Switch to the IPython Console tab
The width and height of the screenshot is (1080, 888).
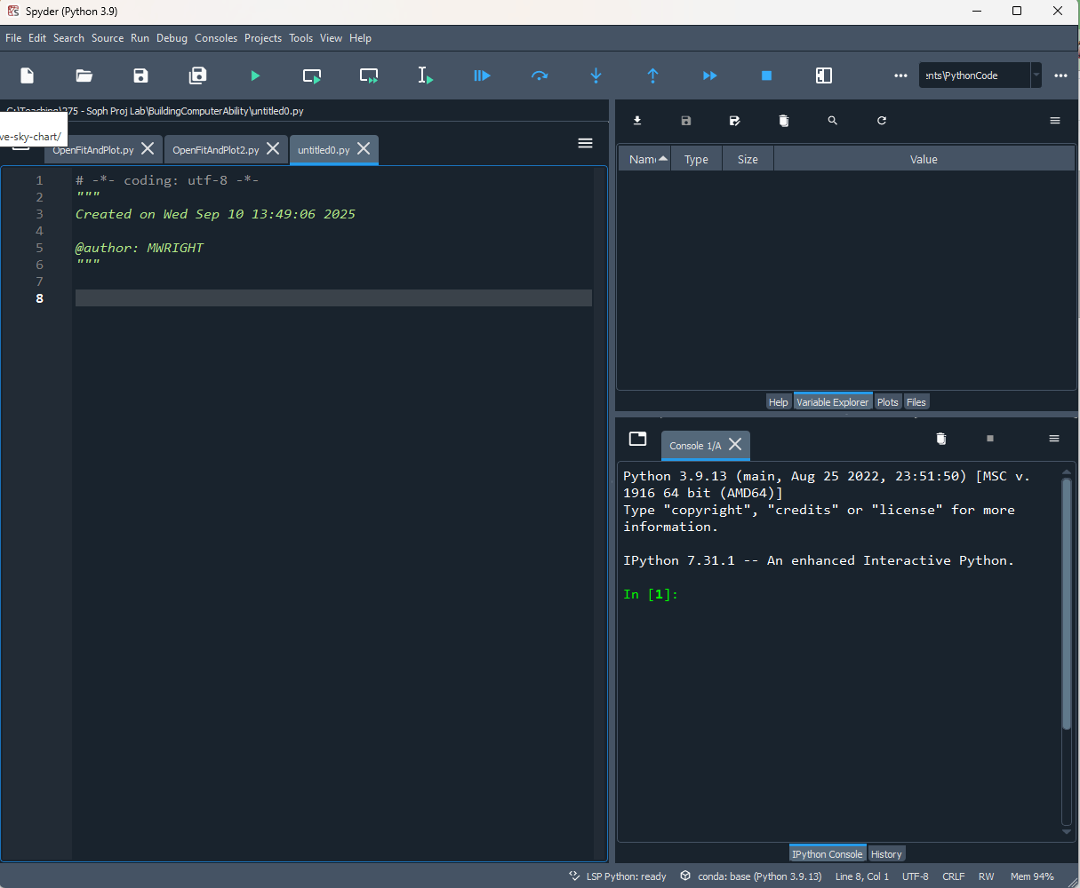828,854
